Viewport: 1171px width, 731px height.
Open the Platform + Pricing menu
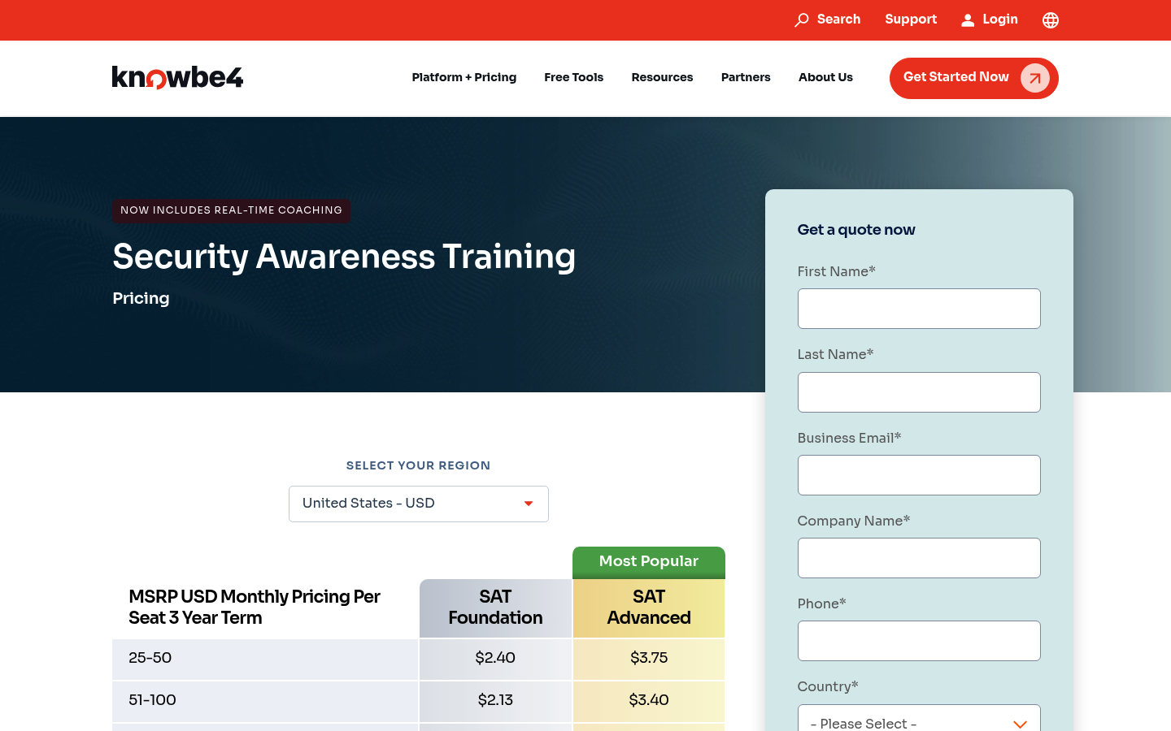(464, 77)
